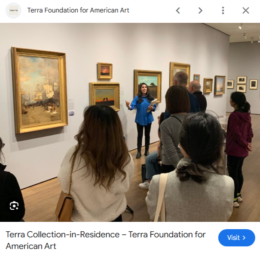Click the chevron inside the Visit button
The height and width of the screenshot is (255, 260).
[244, 238]
